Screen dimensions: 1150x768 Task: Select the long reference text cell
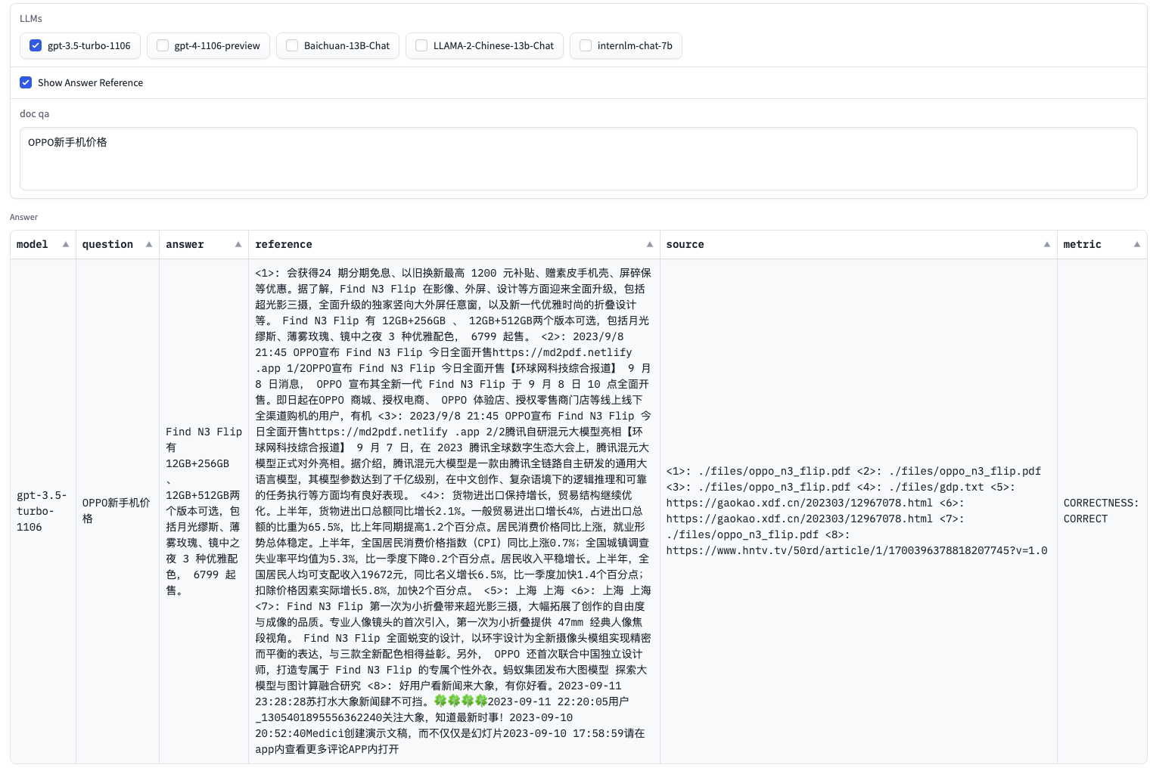[x=454, y=511]
